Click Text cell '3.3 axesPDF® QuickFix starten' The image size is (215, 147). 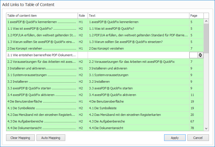pos(139,88)
